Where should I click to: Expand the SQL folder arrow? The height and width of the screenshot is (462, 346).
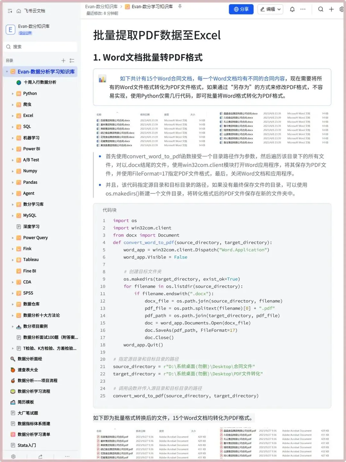tap(13, 127)
